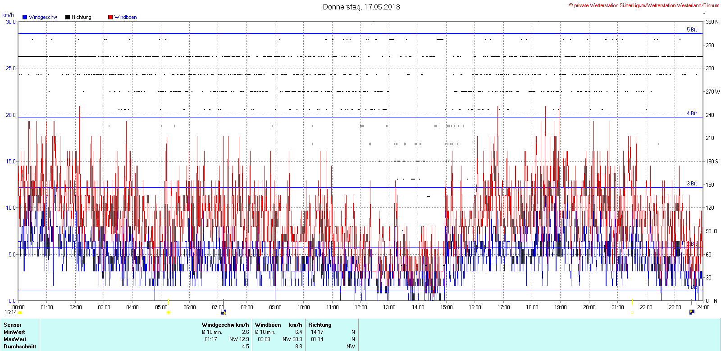Click the Windböen column header in the table

268,325
